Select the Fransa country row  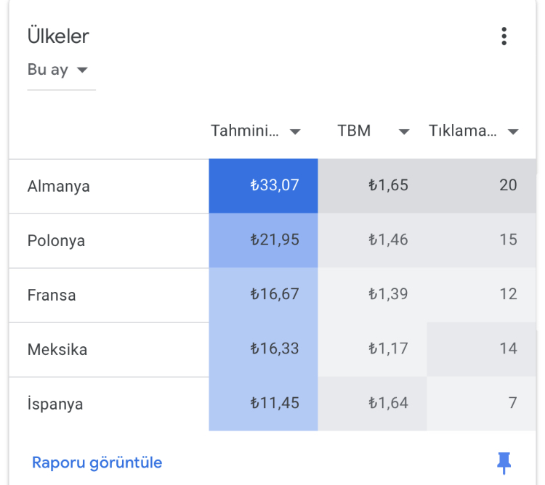tap(272, 295)
